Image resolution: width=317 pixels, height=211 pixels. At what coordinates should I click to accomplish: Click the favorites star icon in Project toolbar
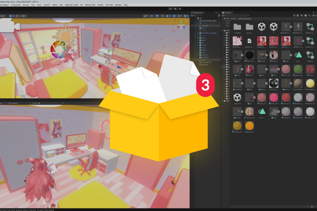(x=309, y=15)
